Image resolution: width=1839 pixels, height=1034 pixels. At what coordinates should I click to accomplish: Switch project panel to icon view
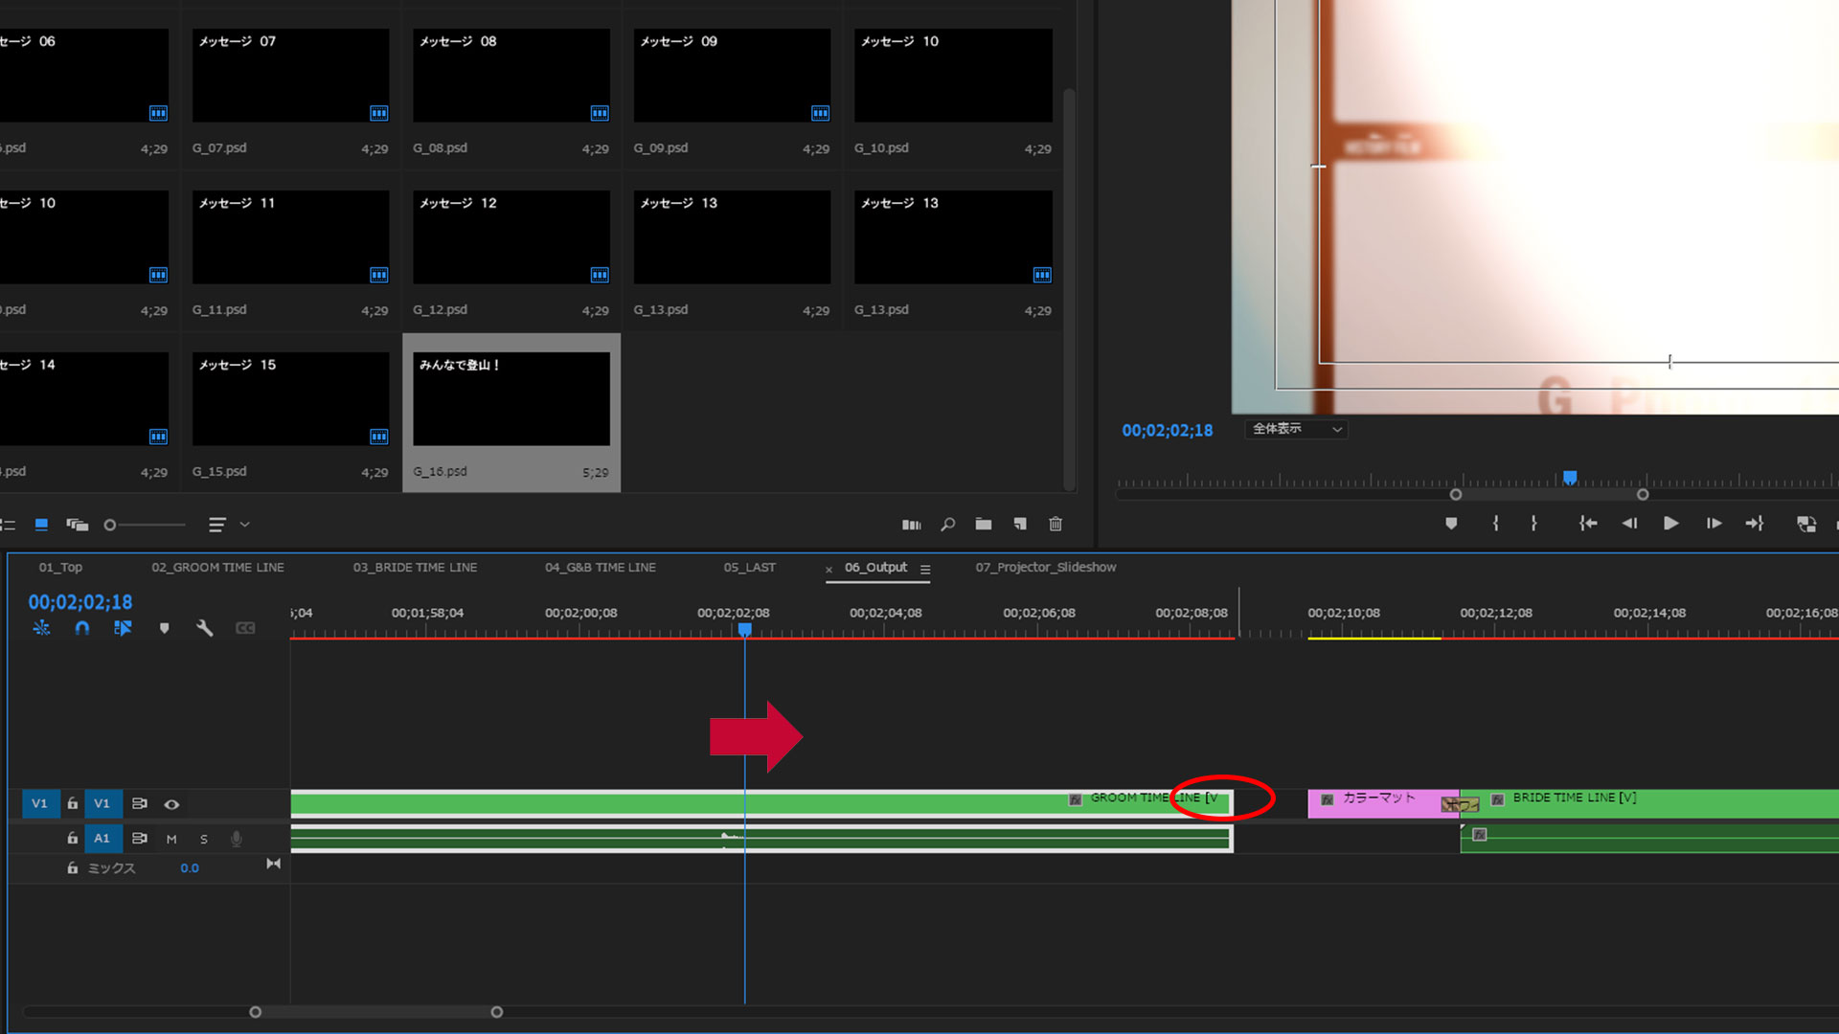click(x=41, y=525)
